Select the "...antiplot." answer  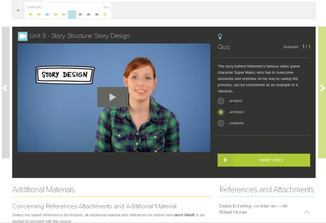pyautogui.click(x=221, y=101)
